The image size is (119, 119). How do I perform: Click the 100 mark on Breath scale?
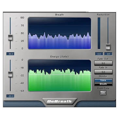[22, 18]
